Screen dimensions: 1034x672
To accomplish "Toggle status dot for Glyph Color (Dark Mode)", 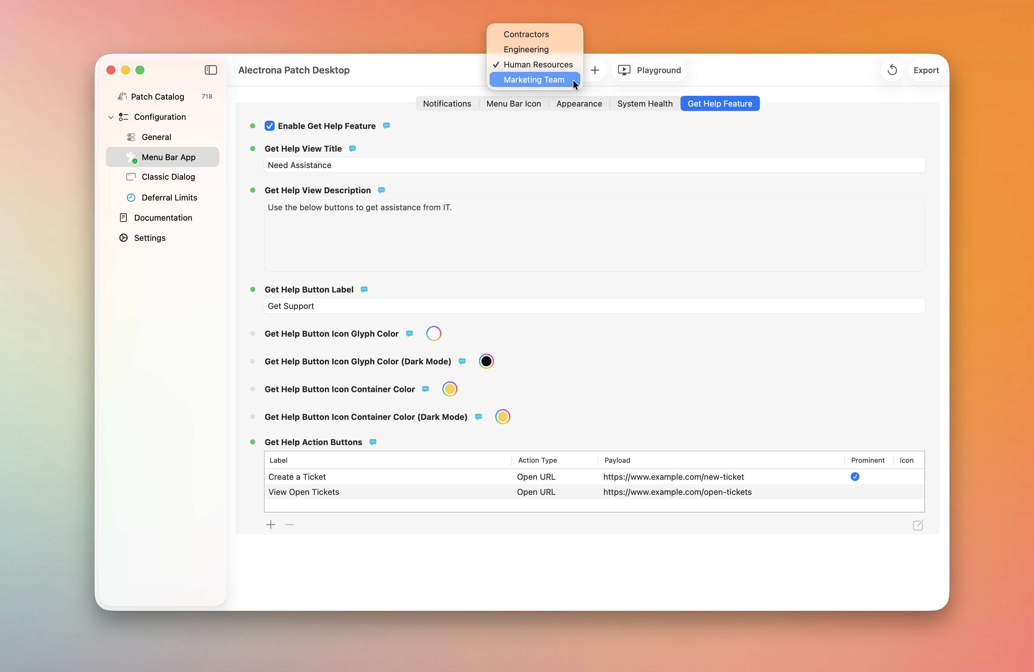I will 252,361.
